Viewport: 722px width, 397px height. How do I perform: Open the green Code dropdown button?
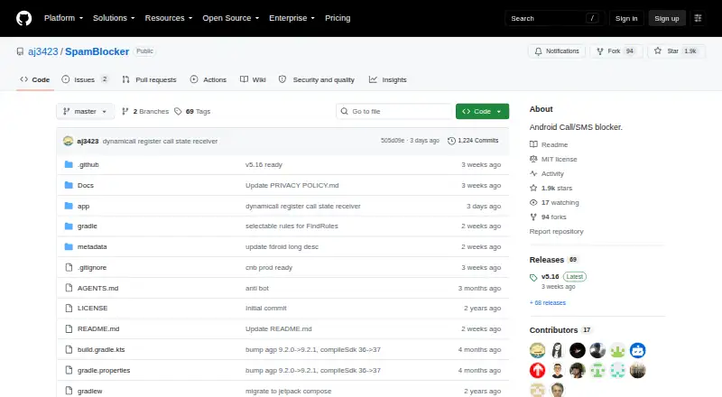(x=482, y=112)
